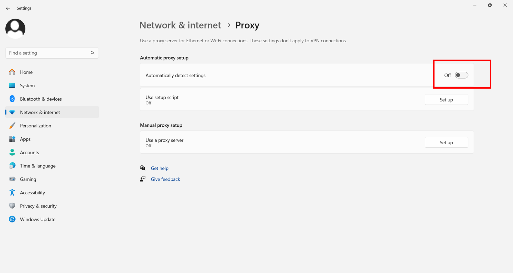Click the Privacy & security shield icon

coord(12,206)
